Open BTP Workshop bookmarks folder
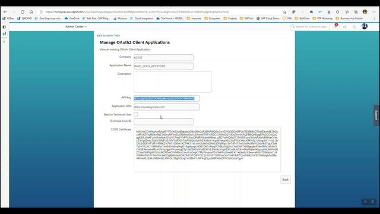380x214 pixels. (322, 18)
